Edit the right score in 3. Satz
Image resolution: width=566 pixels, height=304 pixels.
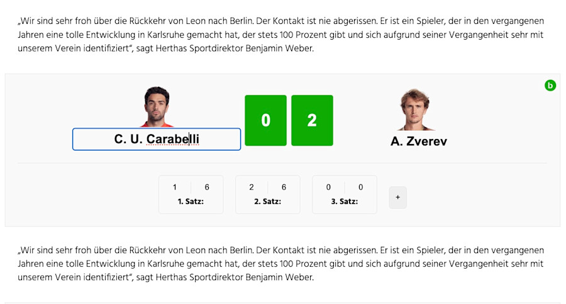360,187
